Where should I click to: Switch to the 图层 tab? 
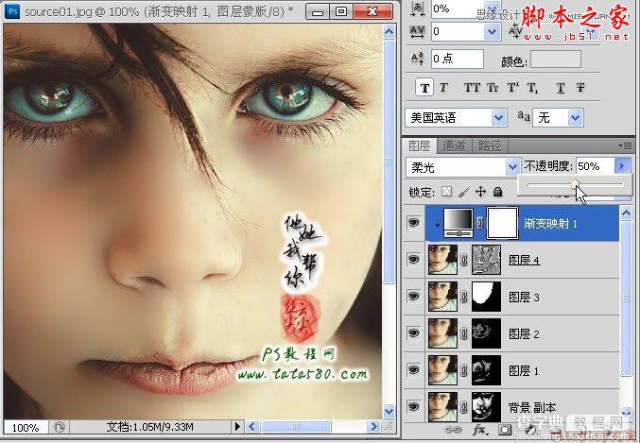pos(419,145)
